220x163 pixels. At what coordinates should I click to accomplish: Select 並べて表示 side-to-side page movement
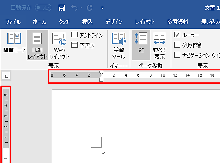pyautogui.click(x=159, y=45)
